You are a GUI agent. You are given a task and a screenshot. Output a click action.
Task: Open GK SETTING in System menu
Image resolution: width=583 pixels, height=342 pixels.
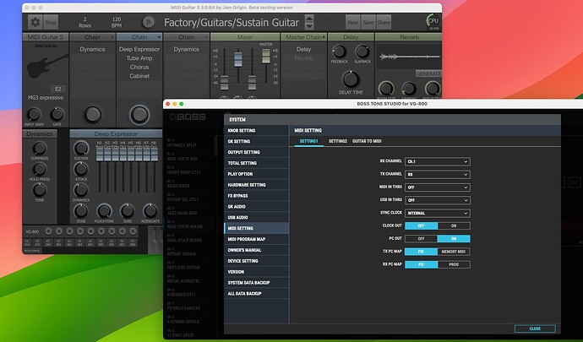coord(256,141)
